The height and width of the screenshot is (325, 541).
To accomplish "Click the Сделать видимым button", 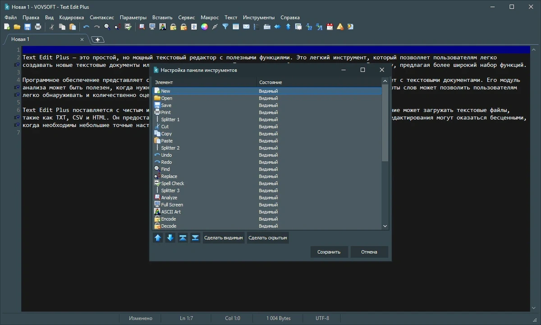I will click(224, 238).
